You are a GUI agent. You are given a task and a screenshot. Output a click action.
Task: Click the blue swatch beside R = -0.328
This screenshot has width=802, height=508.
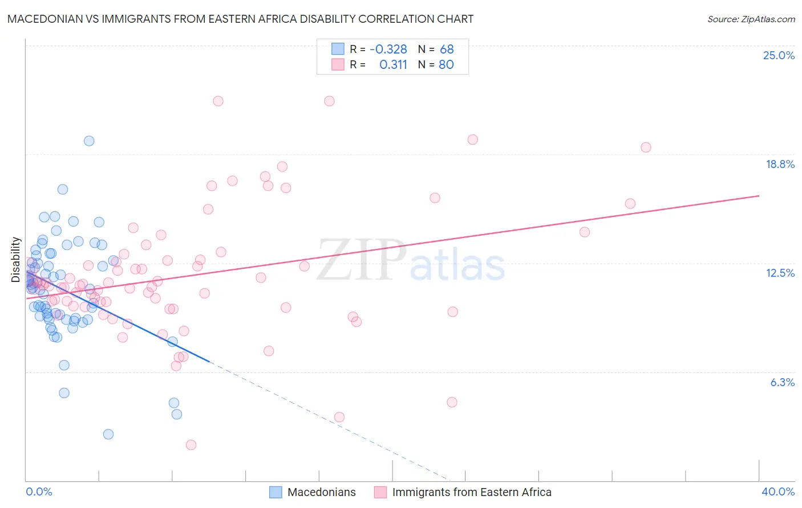click(x=338, y=49)
